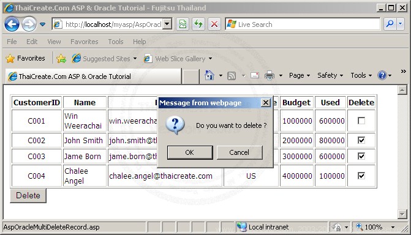Click the blank New Tab button

[190, 76]
